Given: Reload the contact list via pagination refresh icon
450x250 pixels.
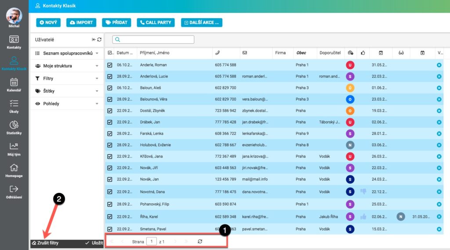Looking at the screenshot, I should tap(200, 241).
